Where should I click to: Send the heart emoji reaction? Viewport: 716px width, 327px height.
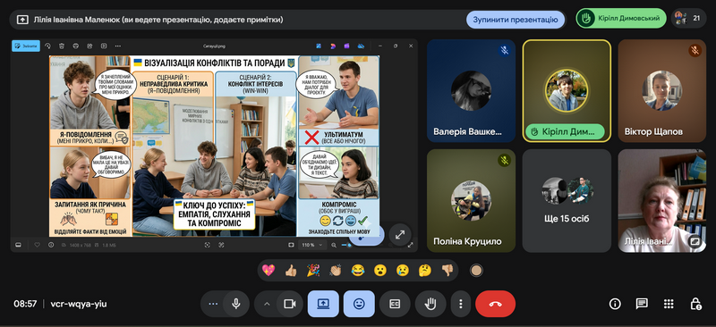(268, 271)
